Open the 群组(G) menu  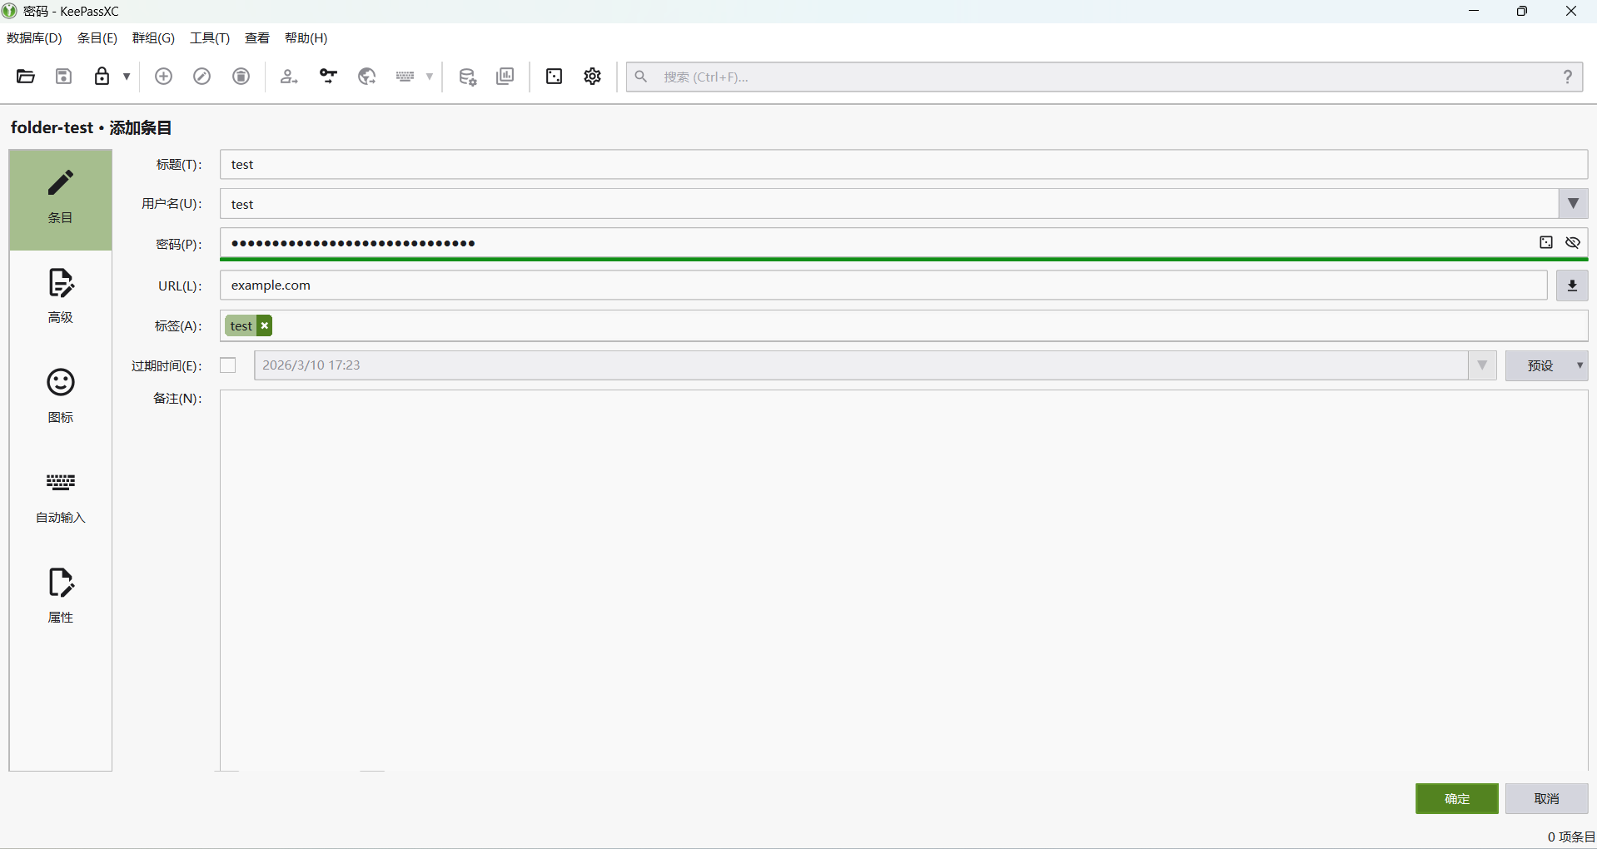(x=153, y=38)
